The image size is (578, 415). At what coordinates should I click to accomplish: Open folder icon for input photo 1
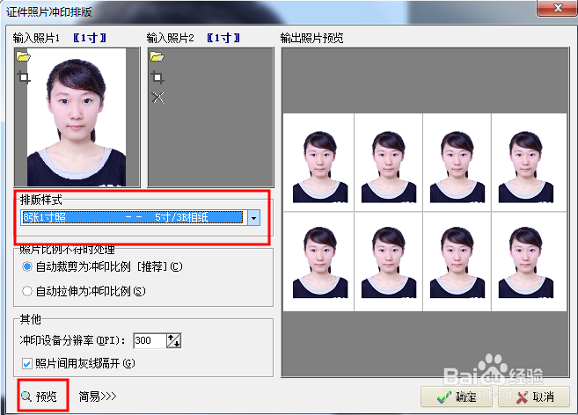[x=23, y=56]
